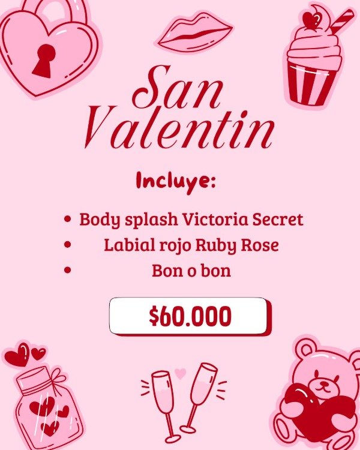Click the bullet before Bon o bon
360x450 pixels.
pyautogui.click(x=67, y=270)
